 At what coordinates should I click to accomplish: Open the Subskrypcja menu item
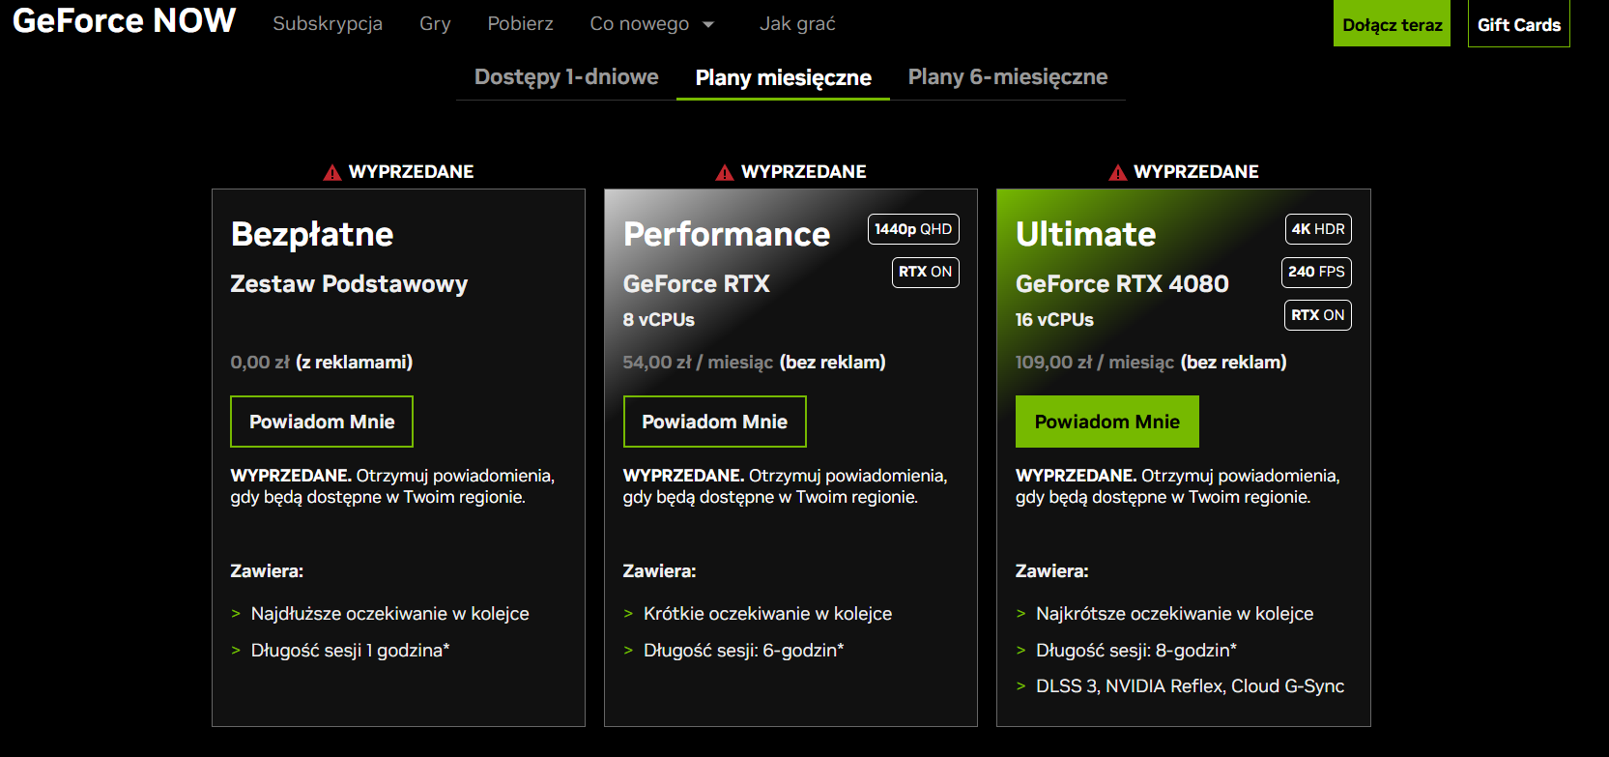pos(328,23)
